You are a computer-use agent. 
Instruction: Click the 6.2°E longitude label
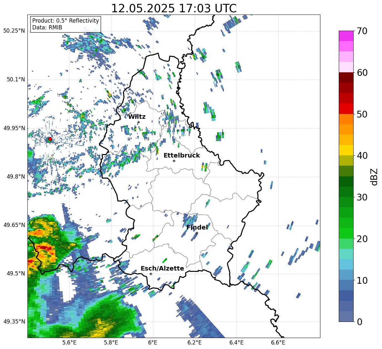point(195,343)
